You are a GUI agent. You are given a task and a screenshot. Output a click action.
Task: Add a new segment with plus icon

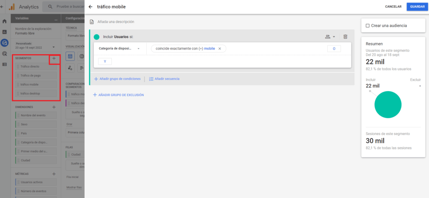click(54, 58)
